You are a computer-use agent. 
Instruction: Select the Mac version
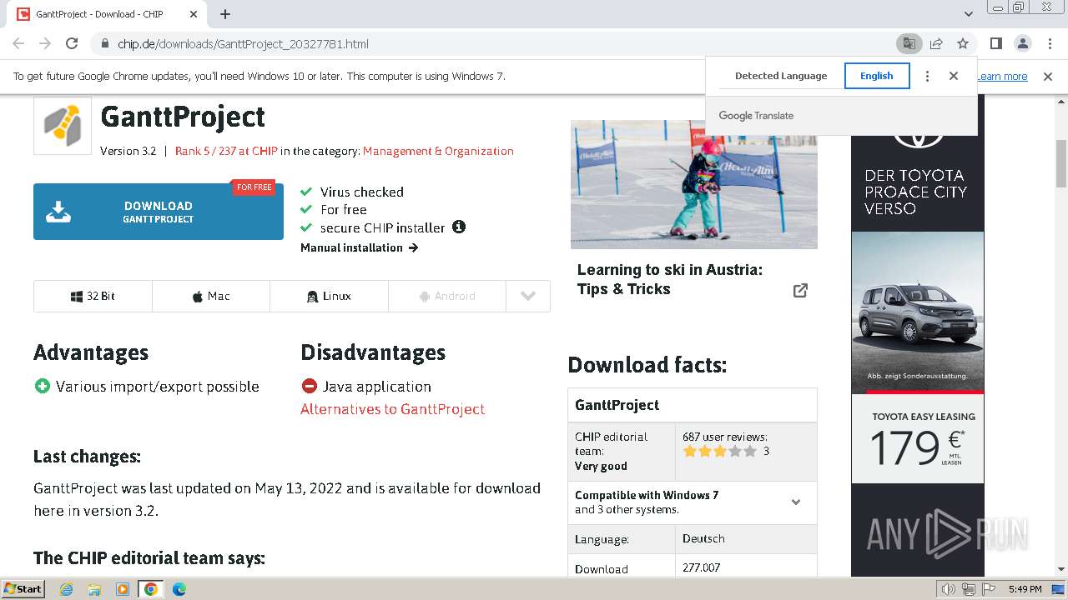[211, 296]
